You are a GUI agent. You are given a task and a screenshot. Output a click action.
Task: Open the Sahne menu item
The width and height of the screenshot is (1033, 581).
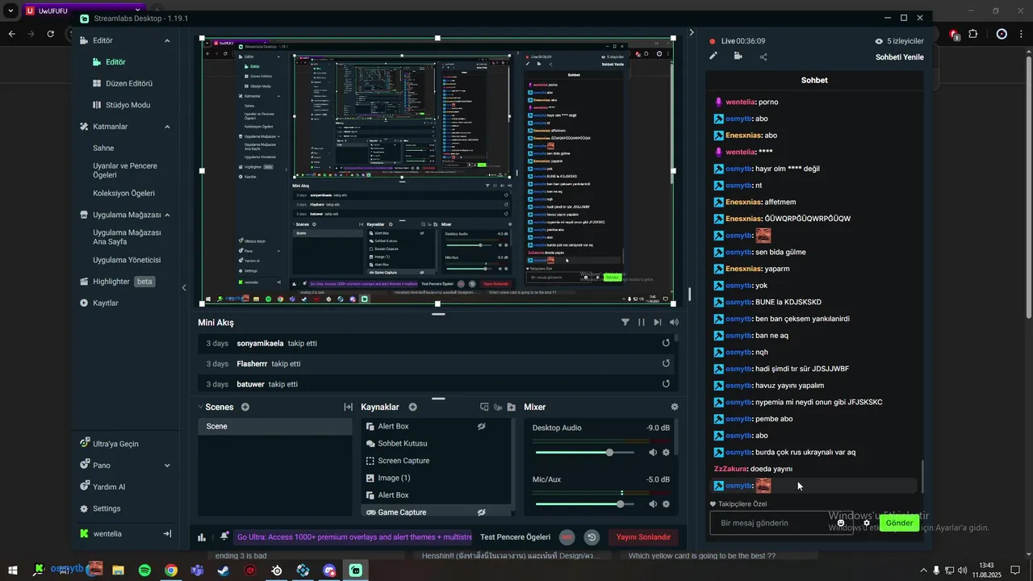coord(103,148)
